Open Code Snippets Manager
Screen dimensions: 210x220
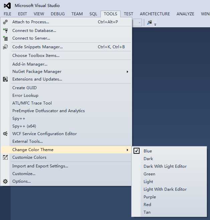(66, 47)
